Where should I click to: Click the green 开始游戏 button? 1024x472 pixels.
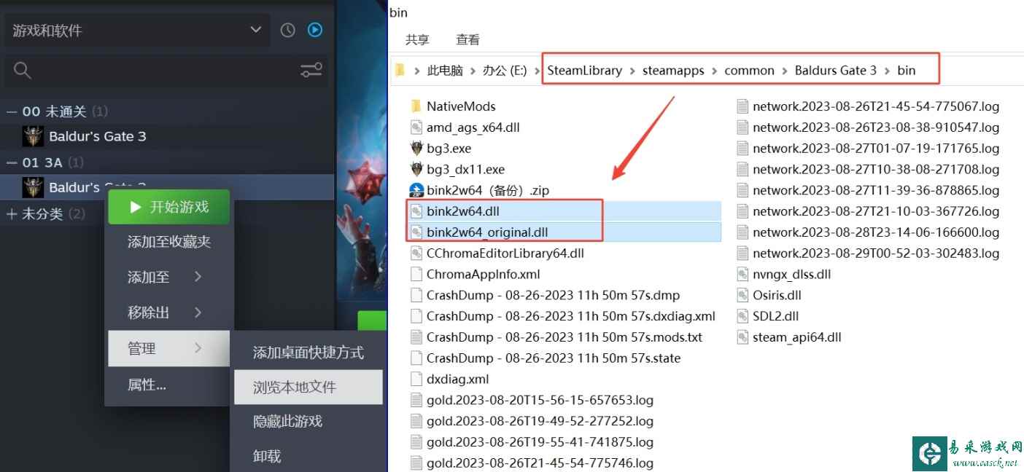(x=169, y=207)
